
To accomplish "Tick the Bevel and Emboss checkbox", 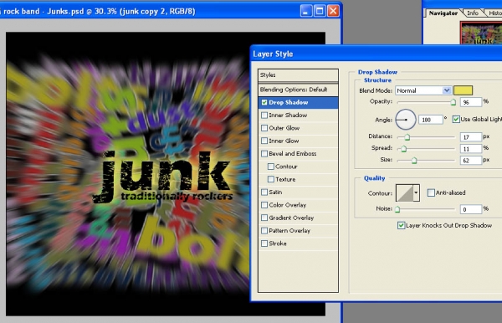I will (264, 154).
